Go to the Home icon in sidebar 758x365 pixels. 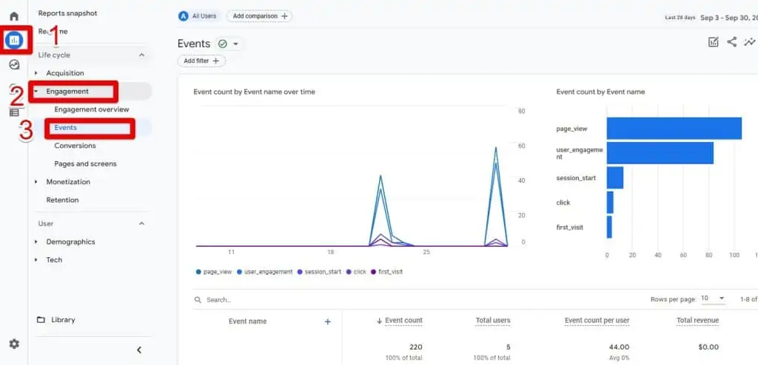pyautogui.click(x=13, y=16)
